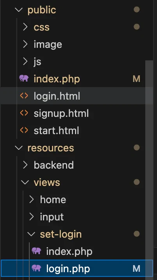Click the change dot indicator on resources row
This screenshot has height=280, width=157.
(x=137, y=148)
